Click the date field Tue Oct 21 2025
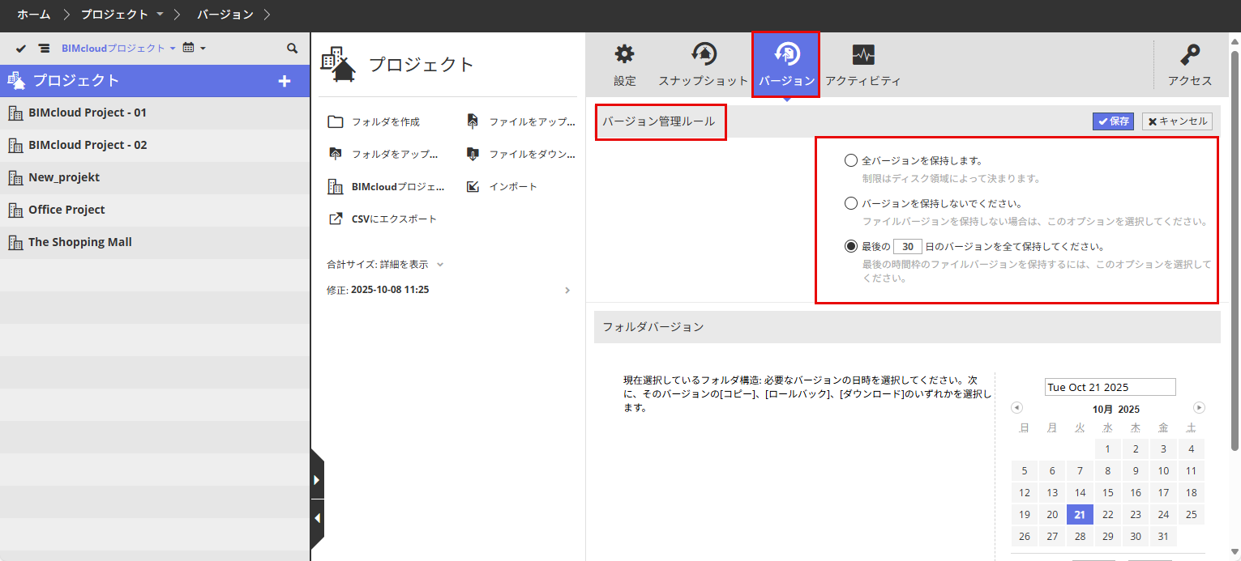Screen dimensions: 1241x561 click(x=1110, y=387)
